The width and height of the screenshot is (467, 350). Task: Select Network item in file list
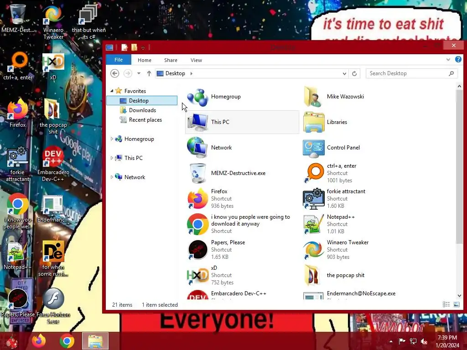(x=242, y=148)
